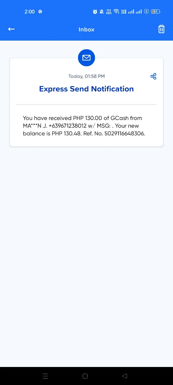Viewport: 173px width, 385px height.
Task: Tap the muted bell status icon
Action: pyautogui.click(x=102, y=12)
